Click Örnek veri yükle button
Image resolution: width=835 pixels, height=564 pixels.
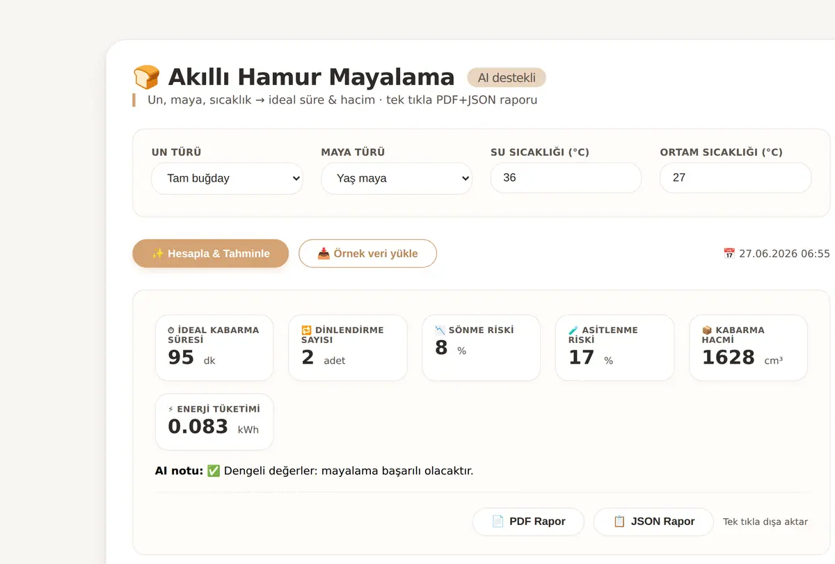click(x=367, y=253)
